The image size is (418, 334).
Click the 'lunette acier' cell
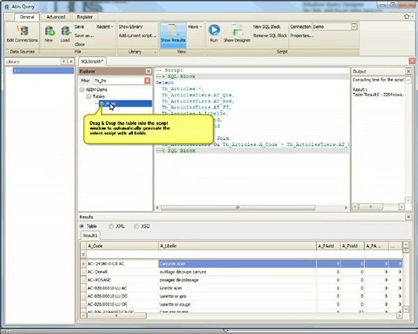(237, 288)
